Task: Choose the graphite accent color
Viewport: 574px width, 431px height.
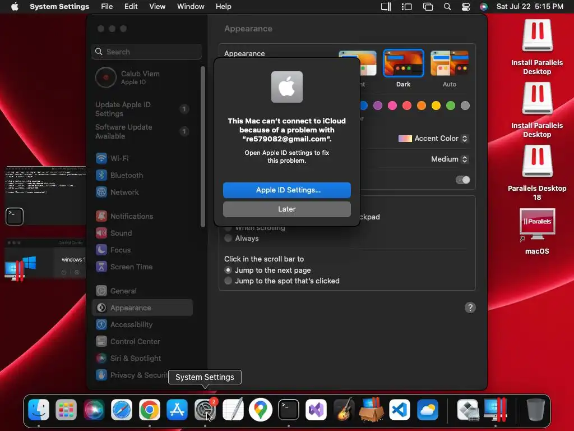Action: [465, 106]
